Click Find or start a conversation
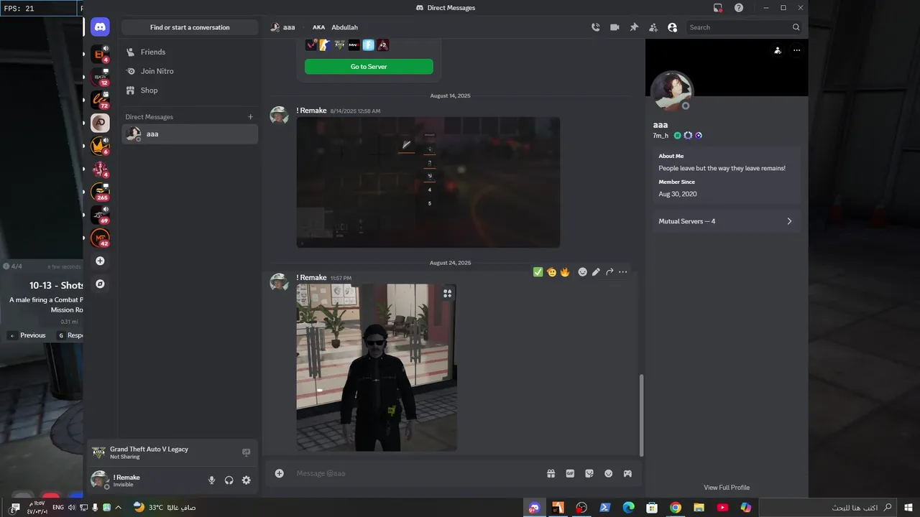 point(190,27)
